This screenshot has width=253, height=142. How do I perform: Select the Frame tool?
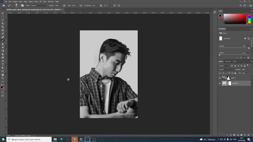tap(3, 30)
